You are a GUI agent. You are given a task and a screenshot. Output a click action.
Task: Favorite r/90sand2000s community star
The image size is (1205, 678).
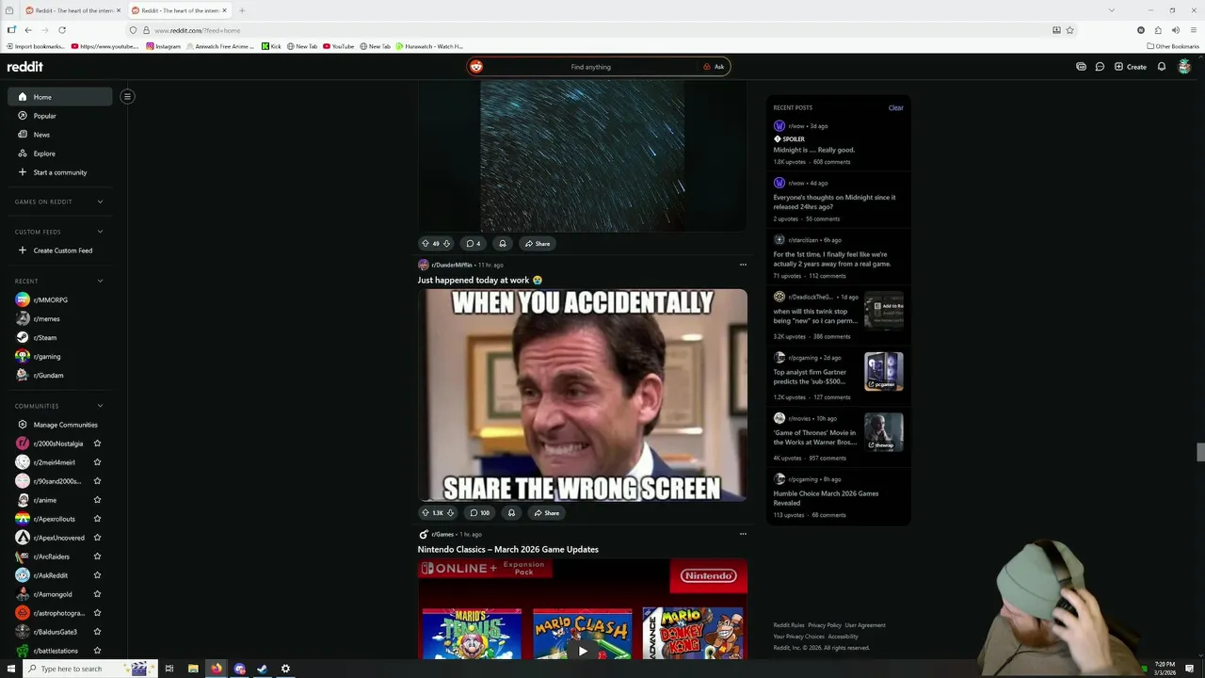pos(97,481)
